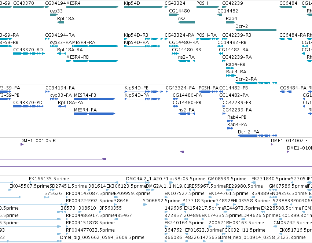312x243 pixels.
Task: Click the Rab4 gene label
Action: tap(231, 18)
